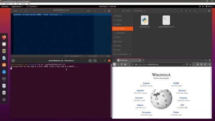The height and width of the screenshot is (121, 215).
Task: Open the Deutsch Wikipedia link
Action: pyautogui.click(x=182, y=90)
